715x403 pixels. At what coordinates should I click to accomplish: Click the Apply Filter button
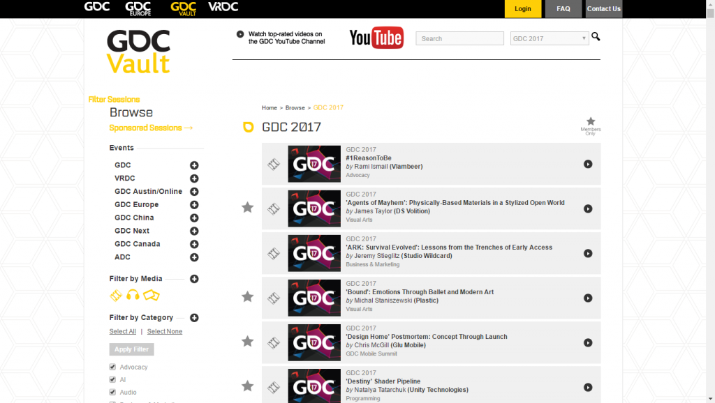[132, 349]
